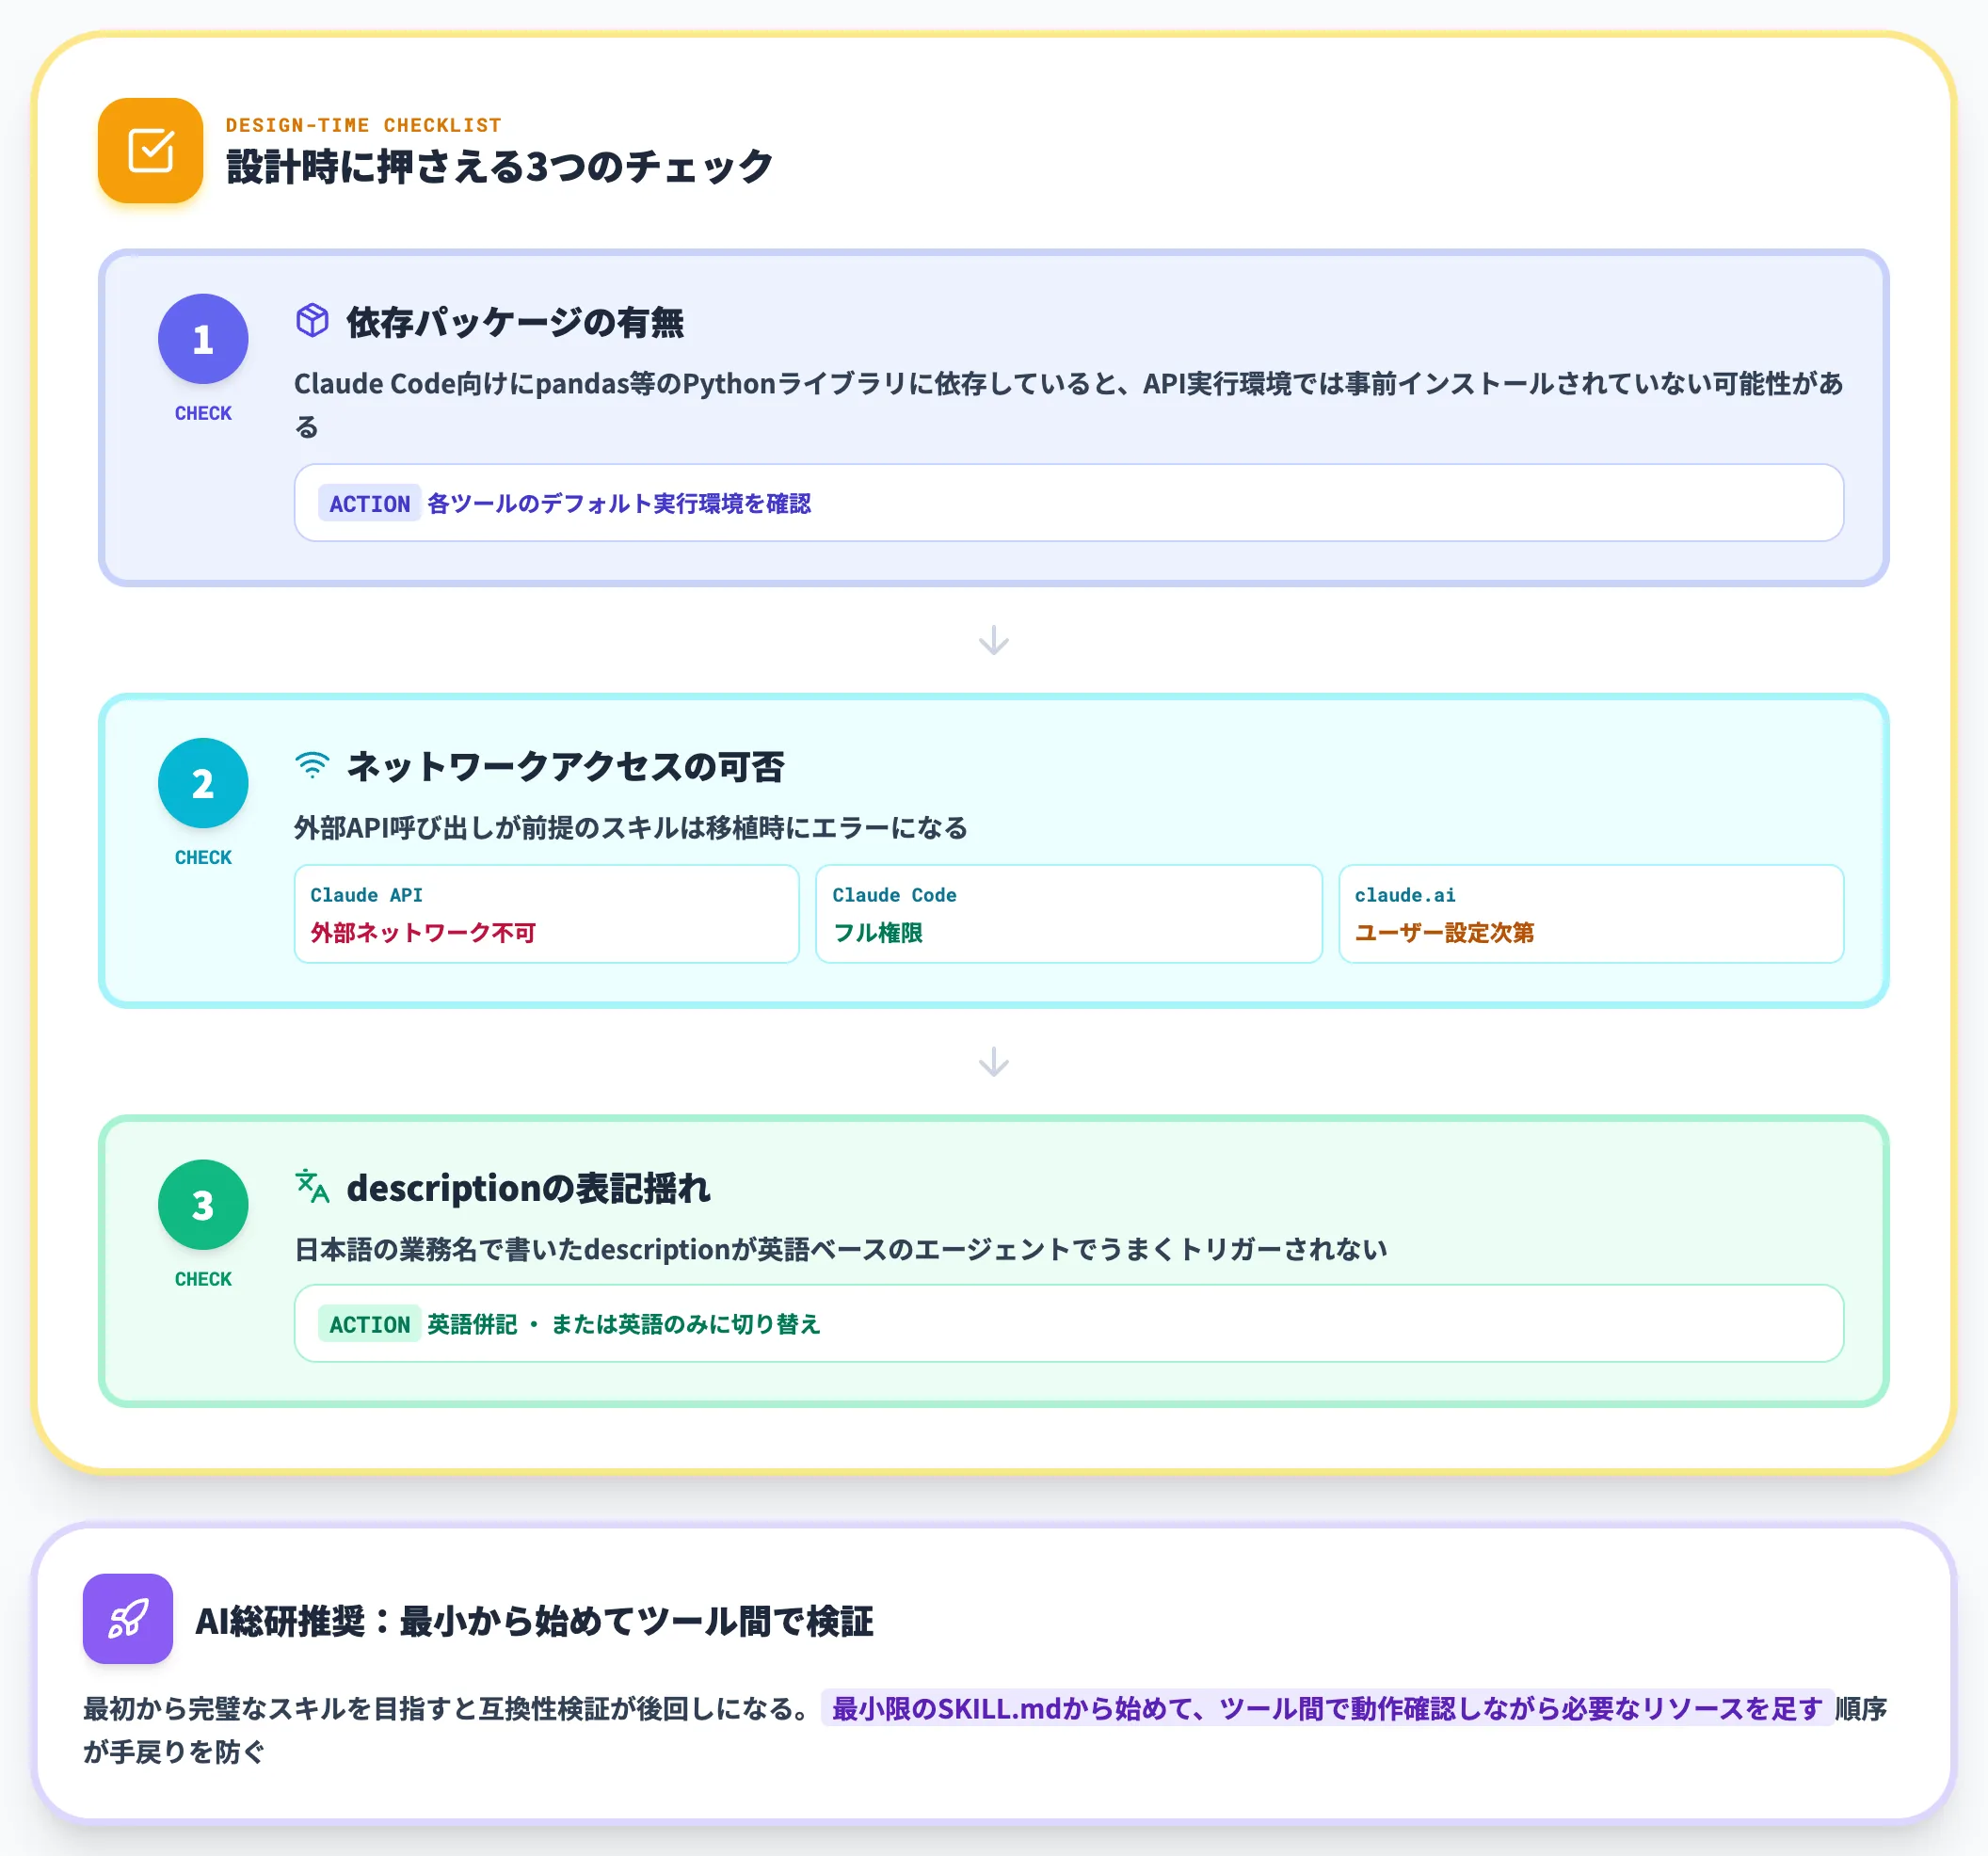Click 英語併記・または英語のみに切り替え text

coord(624,1324)
